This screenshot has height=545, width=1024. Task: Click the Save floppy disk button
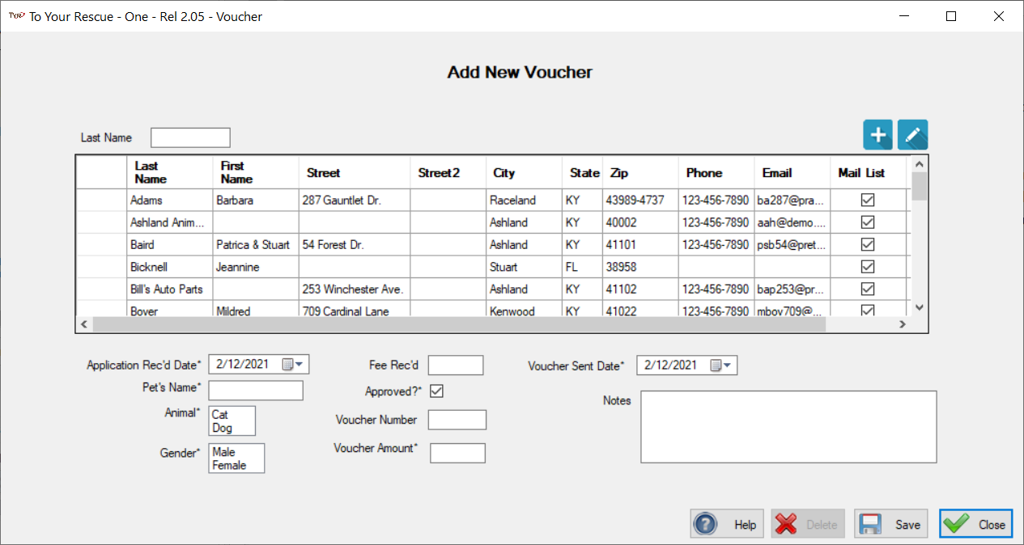tap(891, 524)
